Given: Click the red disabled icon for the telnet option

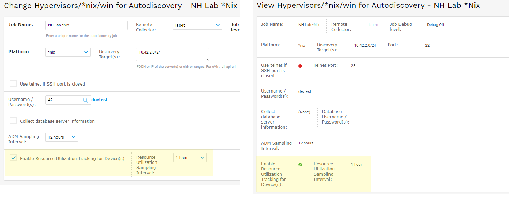Looking at the screenshot, I should (x=300, y=66).
